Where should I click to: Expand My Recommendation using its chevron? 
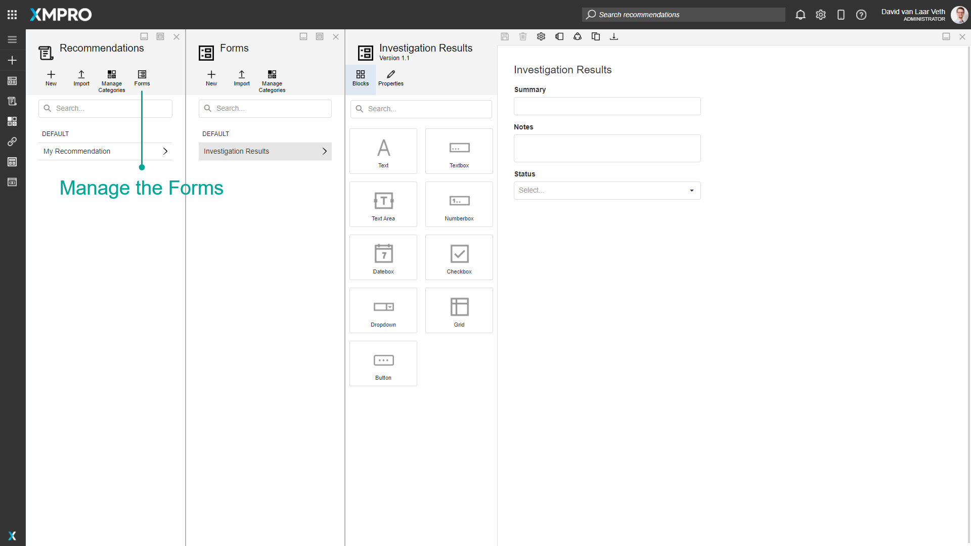tap(165, 151)
